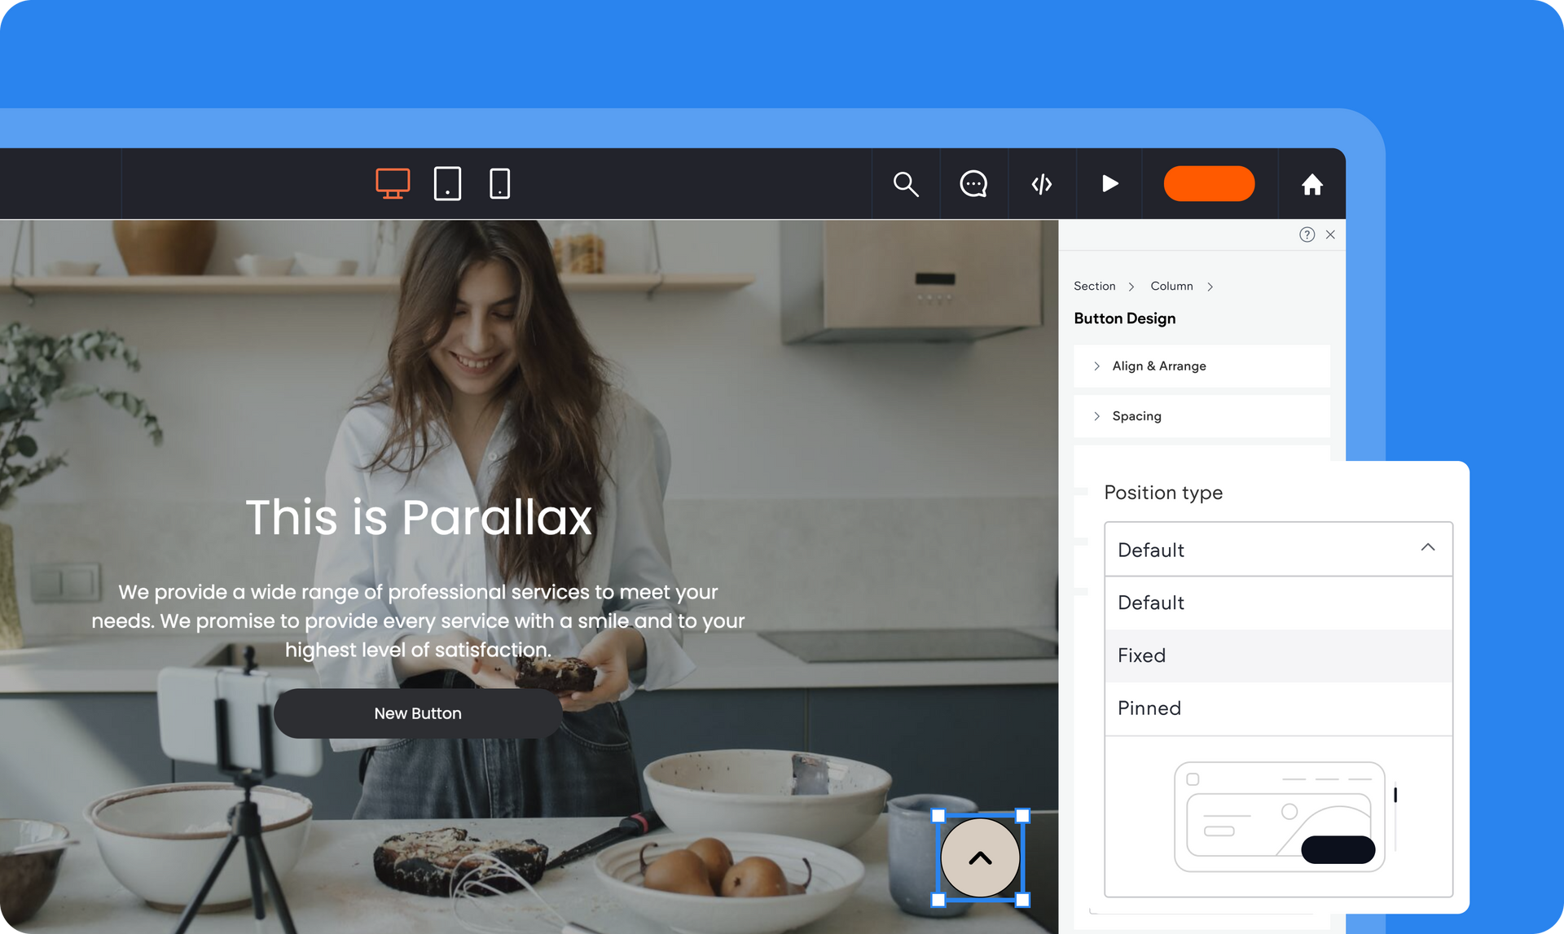Open the search panel
Screen dimensions: 1564x934
point(907,183)
